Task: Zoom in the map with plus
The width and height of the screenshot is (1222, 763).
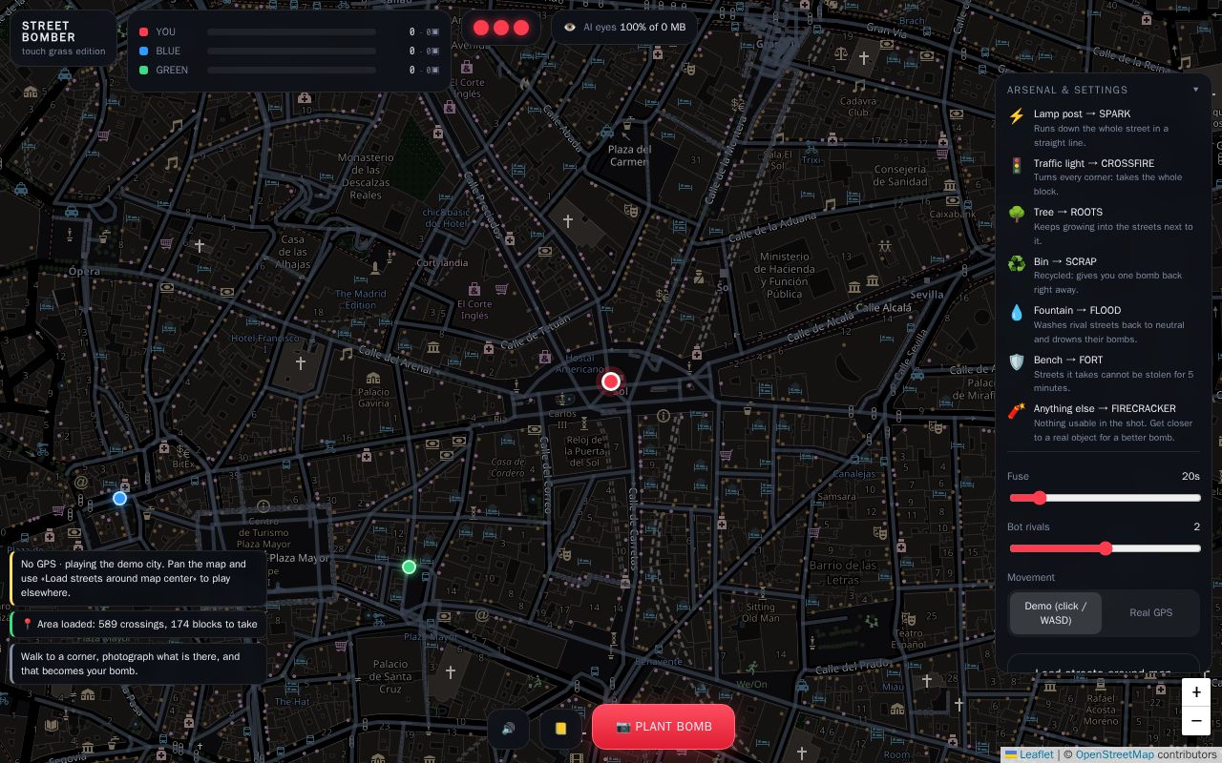Action: [1196, 692]
